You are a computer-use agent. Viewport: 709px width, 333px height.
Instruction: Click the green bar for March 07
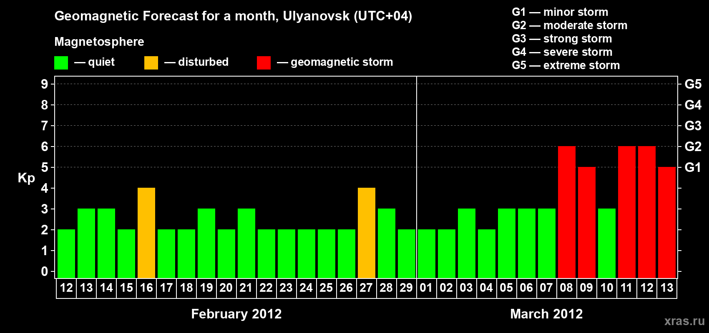click(547, 244)
